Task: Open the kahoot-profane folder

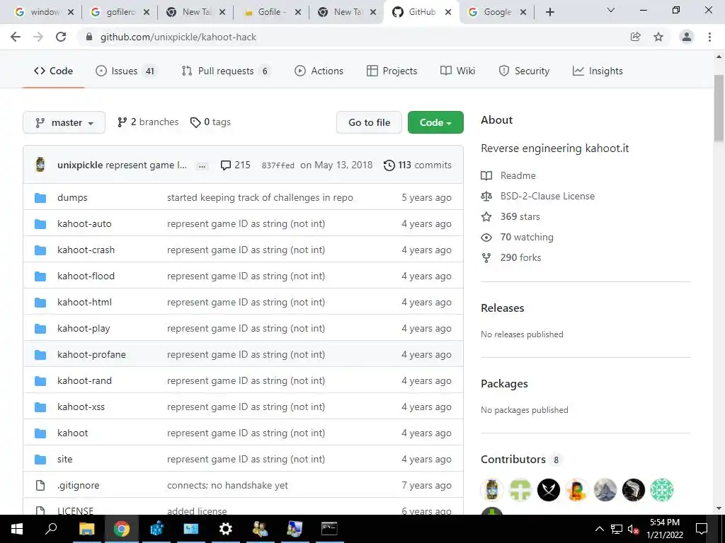Action: click(x=91, y=355)
